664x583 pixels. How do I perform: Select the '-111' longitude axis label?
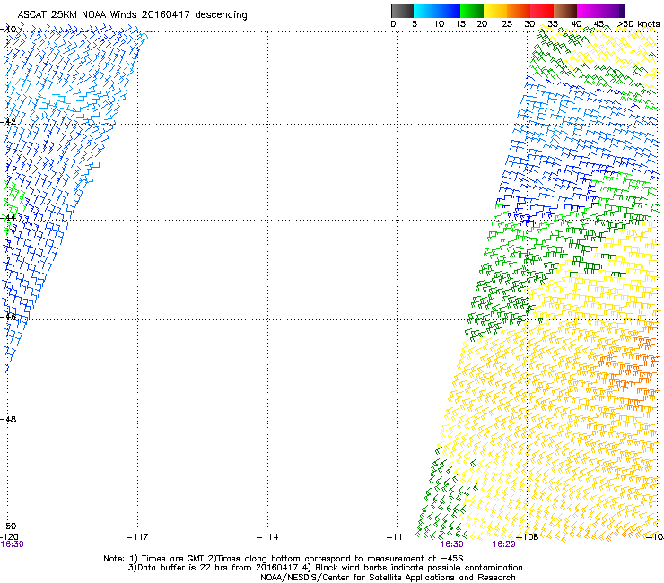click(x=397, y=537)
